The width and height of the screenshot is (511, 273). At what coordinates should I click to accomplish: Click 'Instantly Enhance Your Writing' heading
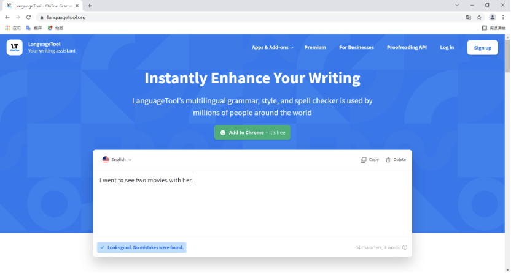252,78
